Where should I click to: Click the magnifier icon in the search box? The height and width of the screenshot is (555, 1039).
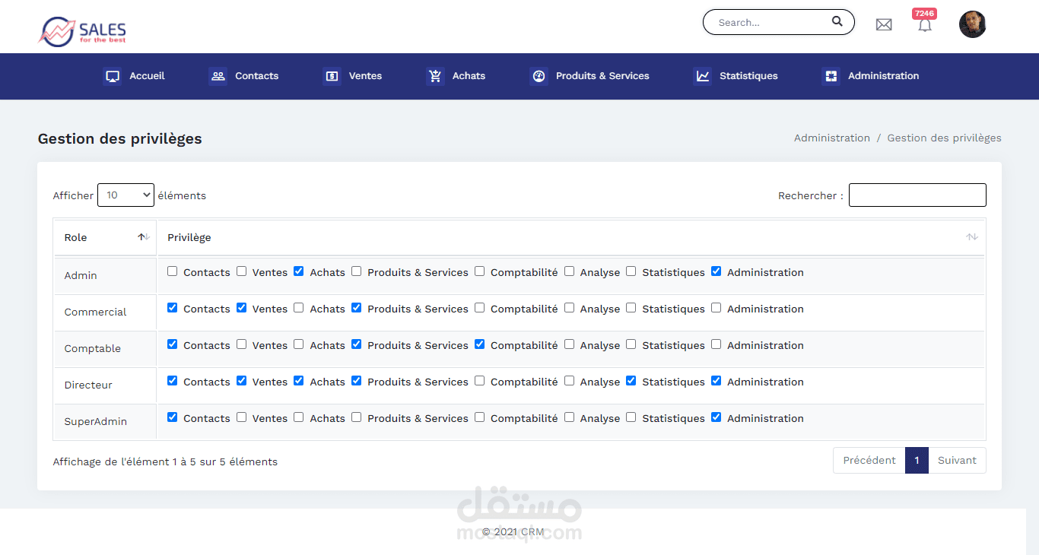(837, 21)
